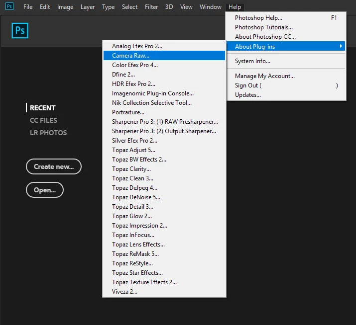Choose Topaz ReMask 5
356x325 pixels.
(164, 254)
